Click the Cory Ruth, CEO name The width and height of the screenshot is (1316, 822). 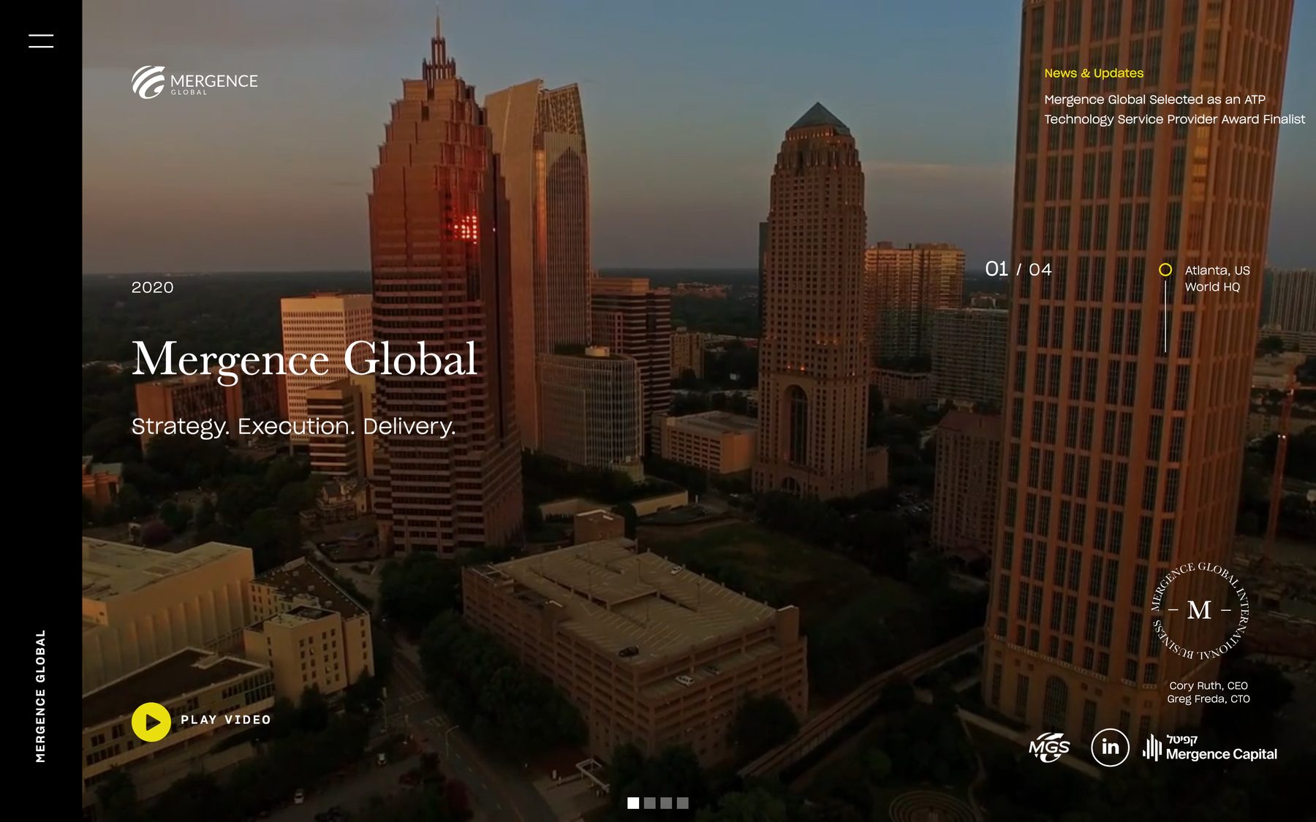[x=1209, y=685]
